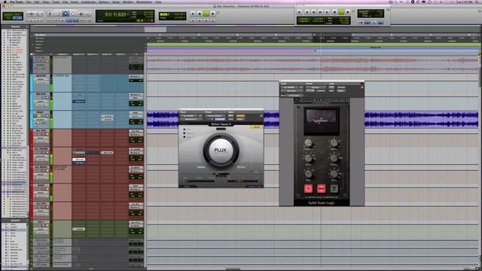Click the large Flux Bitter Sweet knob
482x271 pixels.
[221, 151]
